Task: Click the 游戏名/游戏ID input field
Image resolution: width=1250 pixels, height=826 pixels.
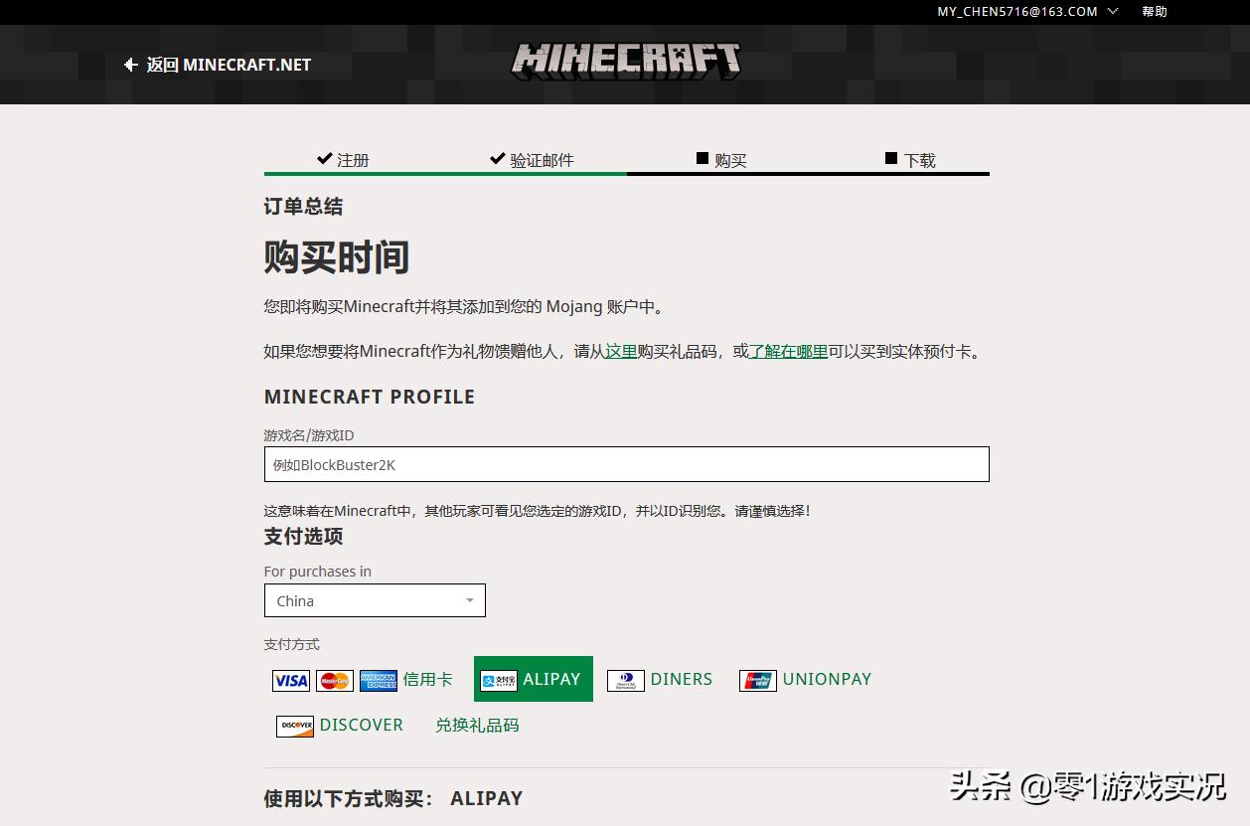Action: point(626,464)
